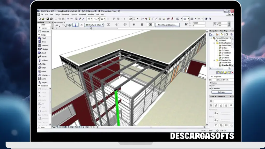Screen dimensions: 265x149
Task: Expand the 02 Standard folder in Navigator
Action: coord(214,60)
